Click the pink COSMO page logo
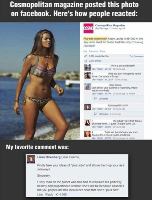 pos(88,28)
